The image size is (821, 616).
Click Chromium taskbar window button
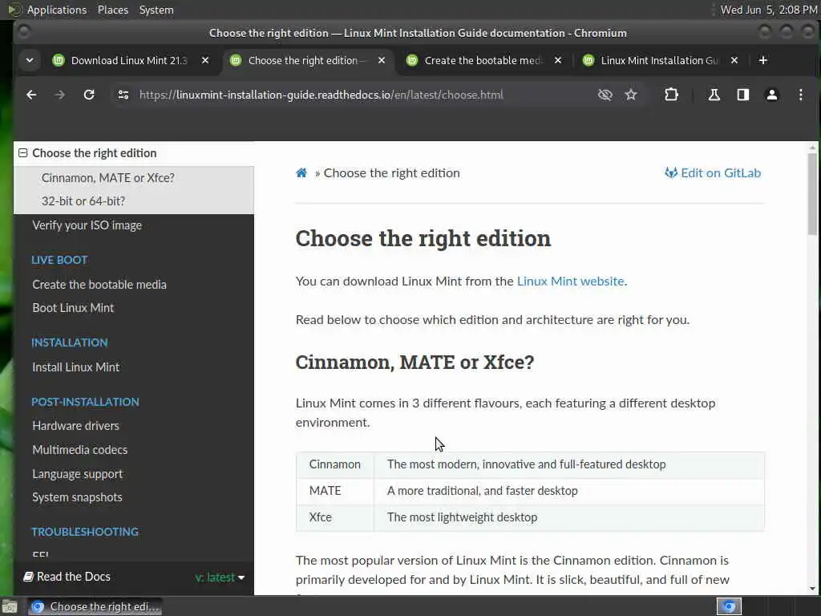[x=95, y=606]
